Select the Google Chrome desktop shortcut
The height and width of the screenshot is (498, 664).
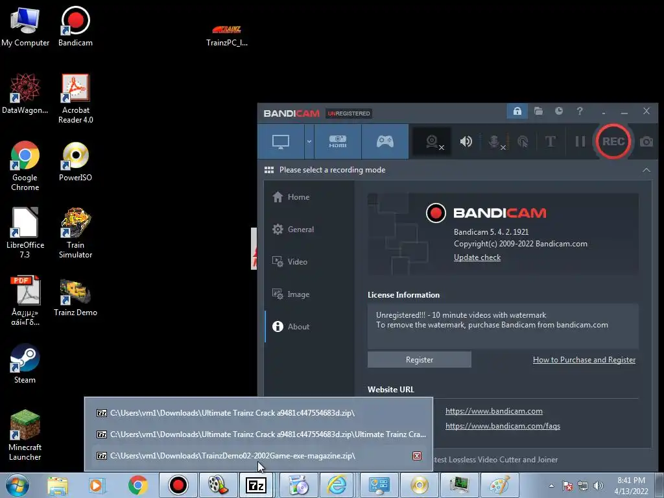[x=25, y=166]
